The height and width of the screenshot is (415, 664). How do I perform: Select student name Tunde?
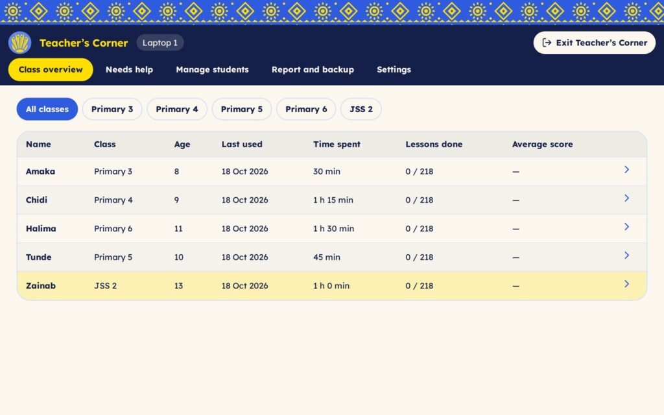[x=38, y=257]
